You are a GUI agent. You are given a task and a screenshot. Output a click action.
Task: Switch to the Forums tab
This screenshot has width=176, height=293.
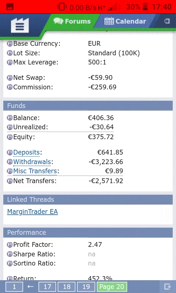tap(72, 21)
